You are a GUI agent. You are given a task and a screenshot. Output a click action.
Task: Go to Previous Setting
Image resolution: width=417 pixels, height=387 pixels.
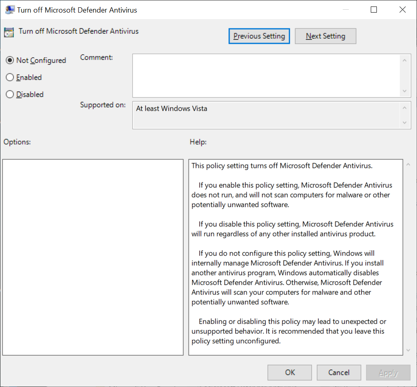pos(259,36)
